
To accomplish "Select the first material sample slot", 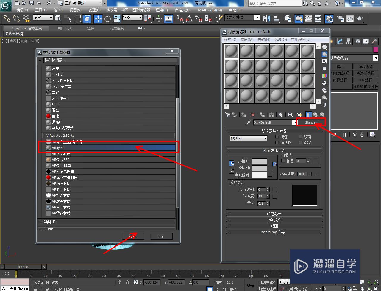I will point(232,51).
